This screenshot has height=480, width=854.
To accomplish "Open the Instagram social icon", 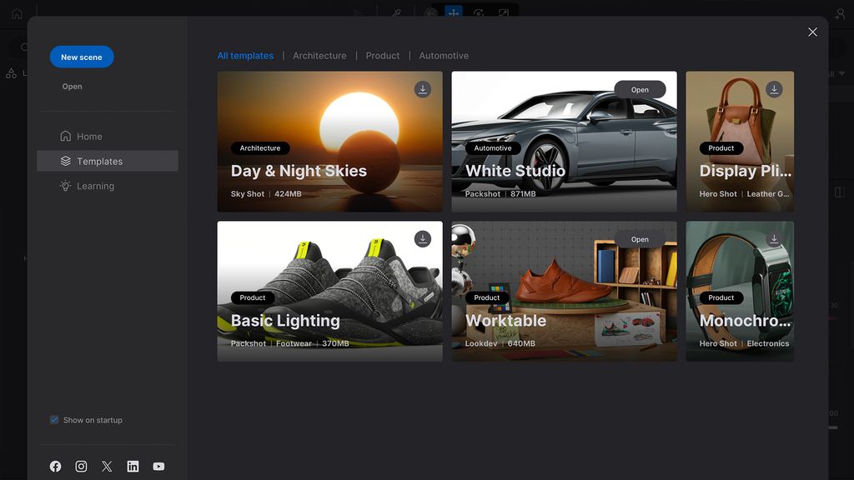I will [81, 466].
